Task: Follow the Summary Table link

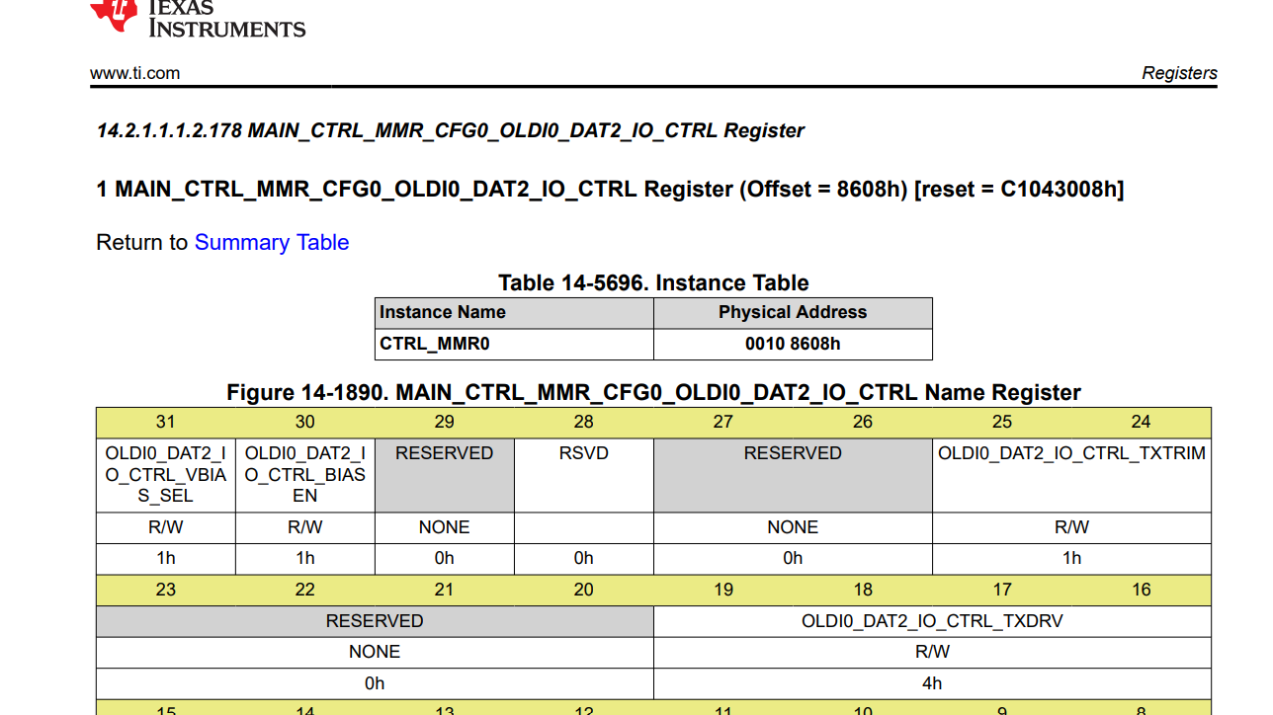Action: pos(272,243)
